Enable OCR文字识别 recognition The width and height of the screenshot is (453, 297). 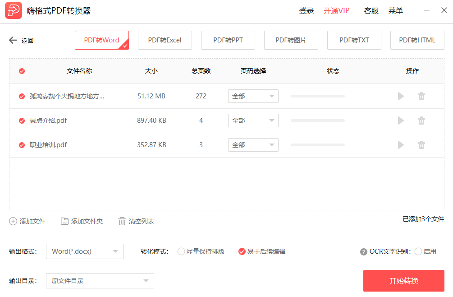tap(419, 251)
